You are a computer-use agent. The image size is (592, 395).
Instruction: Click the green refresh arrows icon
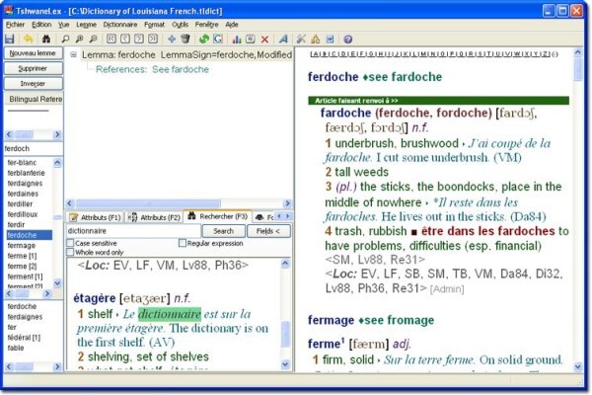tap(204, 39)
